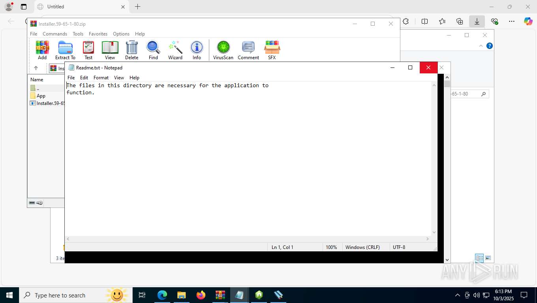Viewport: 537px width, 303px height.
Task: Select the Installer.59-65 file in WinRAR
Action: click(x=47, y=103)
